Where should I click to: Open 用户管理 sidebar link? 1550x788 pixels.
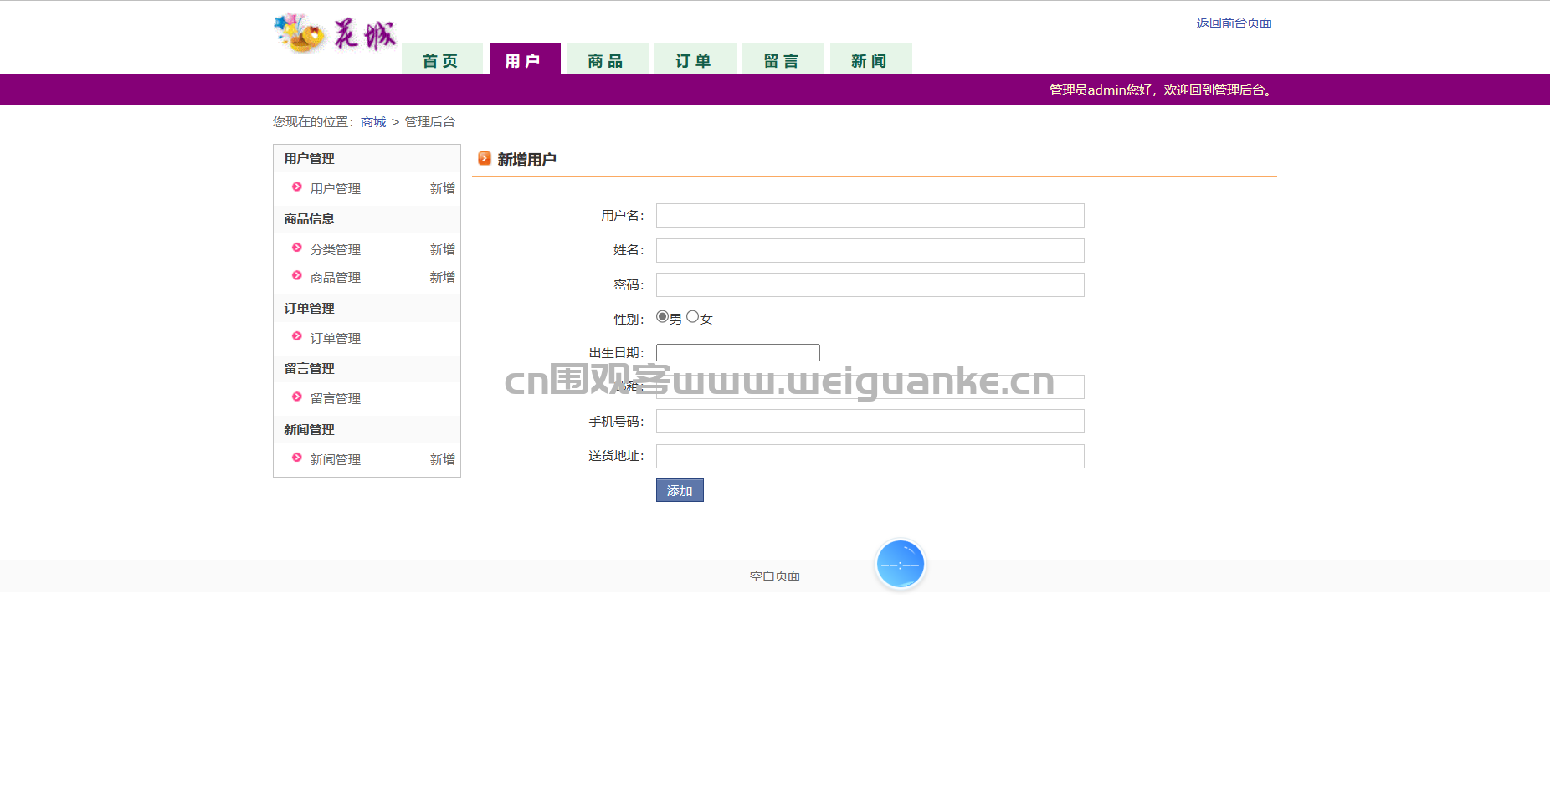335,189
